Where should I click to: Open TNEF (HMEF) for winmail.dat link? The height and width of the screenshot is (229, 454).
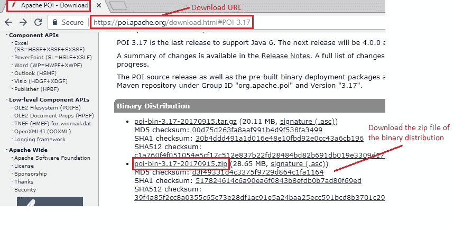coord(53,123)
